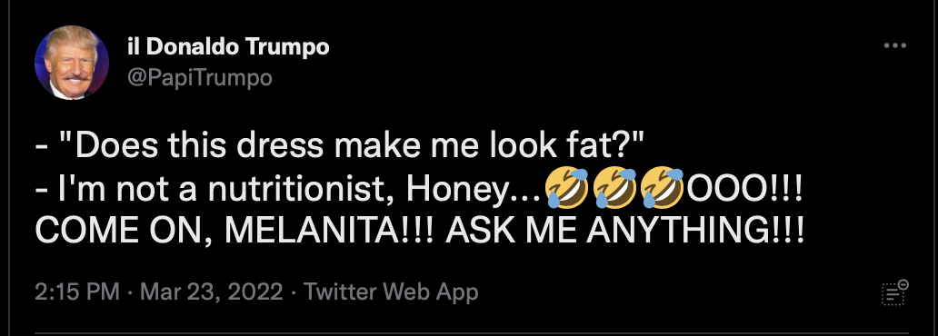Click the OOO!!! text after the emojis

(743, 189)
